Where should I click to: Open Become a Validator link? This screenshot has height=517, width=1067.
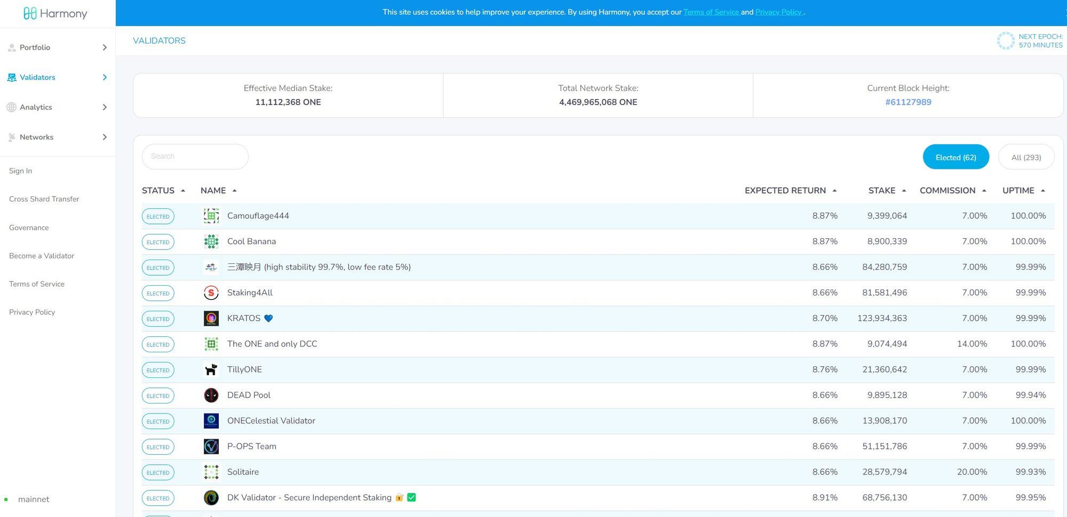point(42,256)
